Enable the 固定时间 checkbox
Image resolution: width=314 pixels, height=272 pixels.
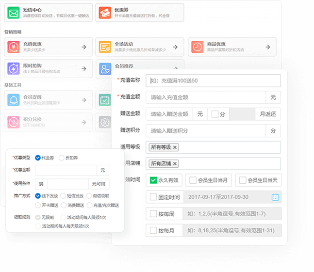pyautogui.click(x=153, y=197)
